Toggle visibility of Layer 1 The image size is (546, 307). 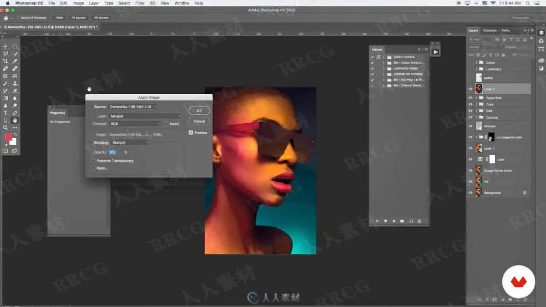click(470, 148)
